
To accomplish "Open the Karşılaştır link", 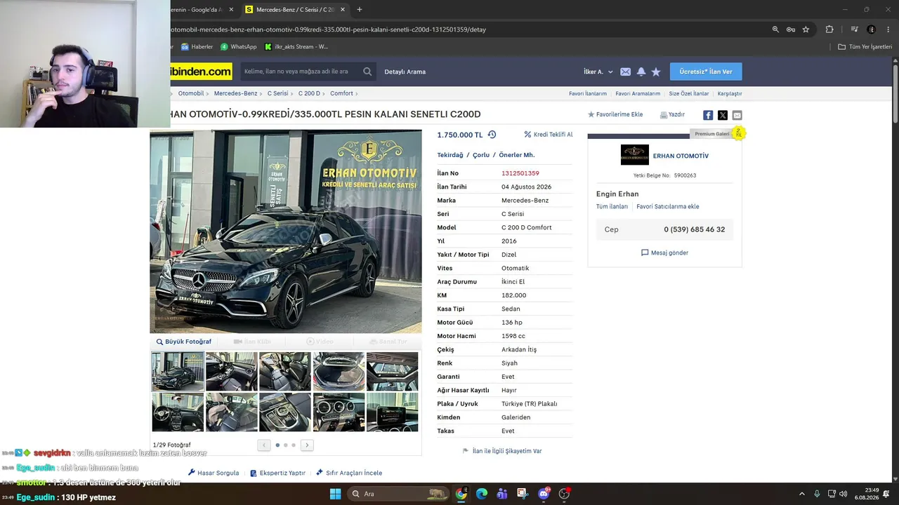I will (x=730, y=93).
